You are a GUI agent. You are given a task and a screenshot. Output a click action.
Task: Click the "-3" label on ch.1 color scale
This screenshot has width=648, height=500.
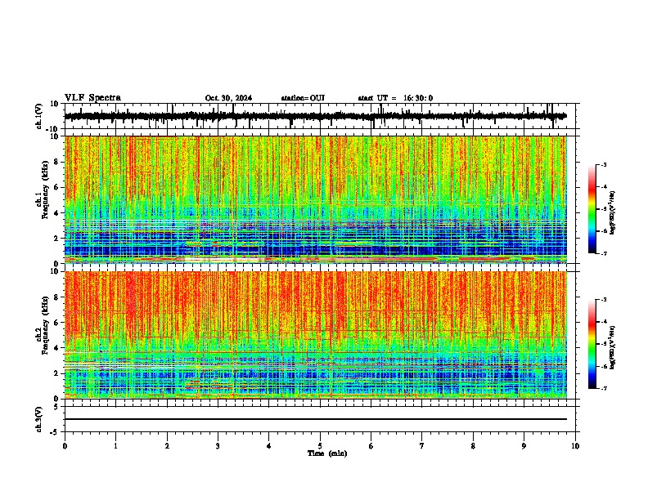pos(603,164)
